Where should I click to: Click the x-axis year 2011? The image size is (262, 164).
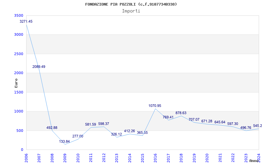[91, 157]
